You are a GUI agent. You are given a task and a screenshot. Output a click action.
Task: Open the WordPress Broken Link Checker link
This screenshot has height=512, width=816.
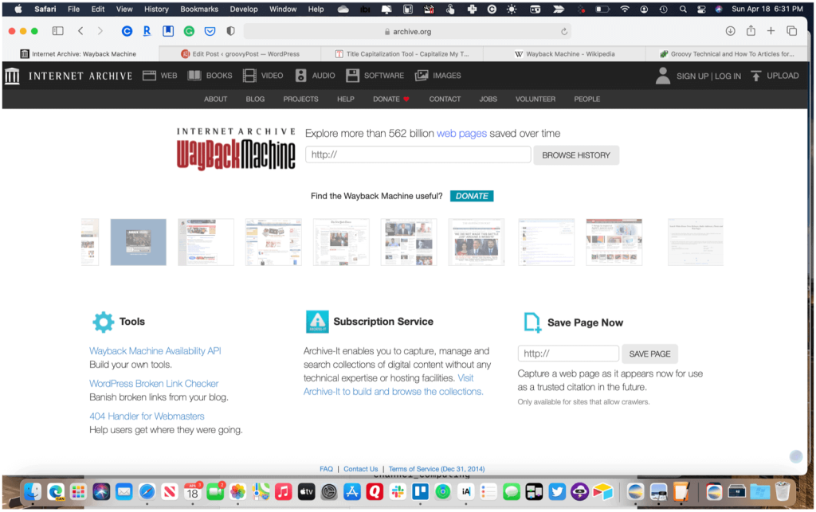coord(154,384)
